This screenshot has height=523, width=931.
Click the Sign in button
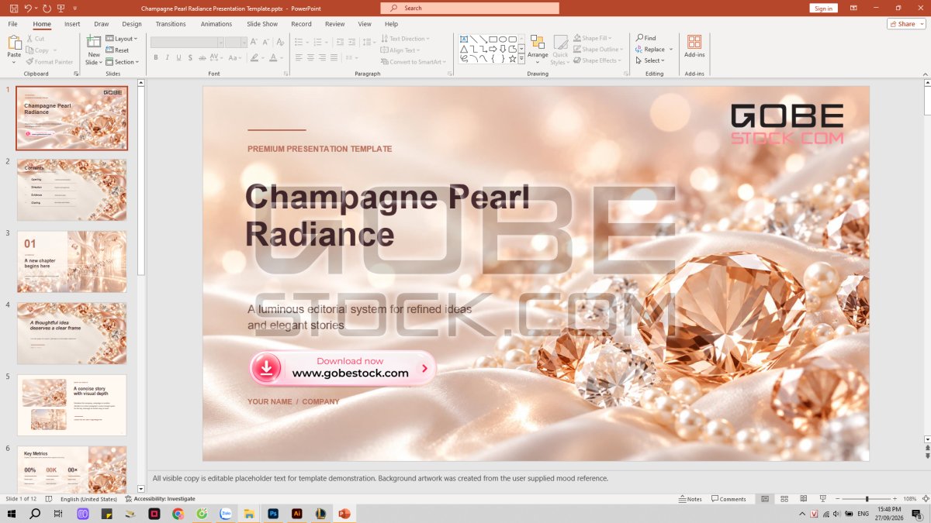click(x=823, y=8)
